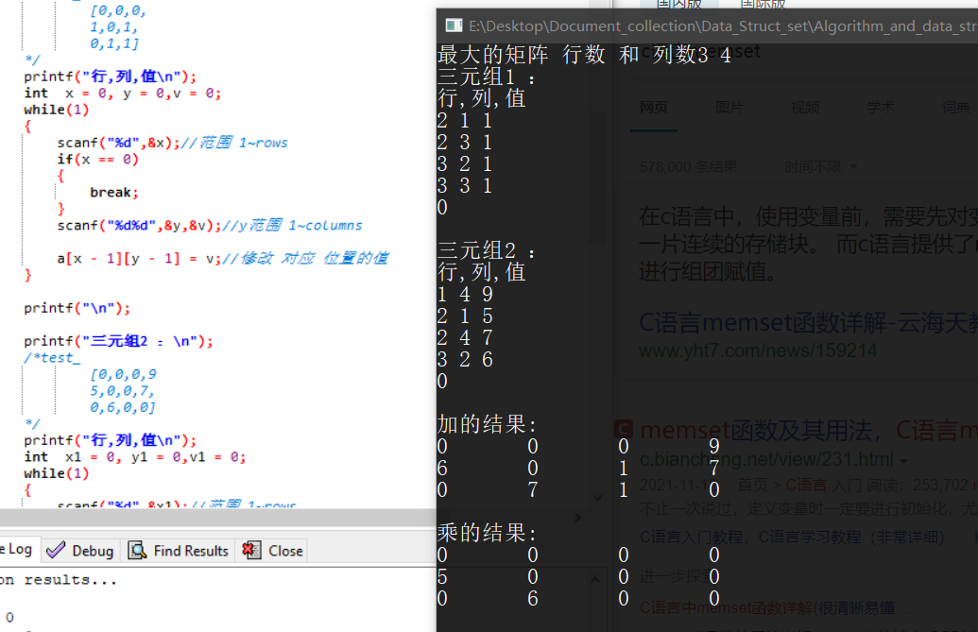Click the console heading '三元组2 :'
This screenshot has height=632, width=978.
487,250
